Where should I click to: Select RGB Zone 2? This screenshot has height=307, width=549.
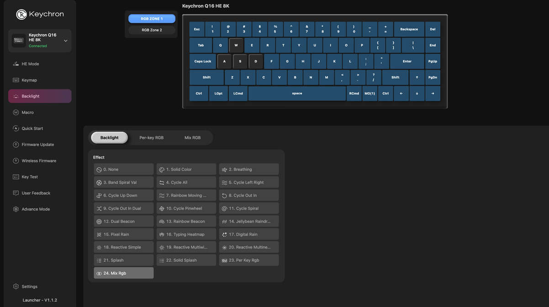coord(152,30)
